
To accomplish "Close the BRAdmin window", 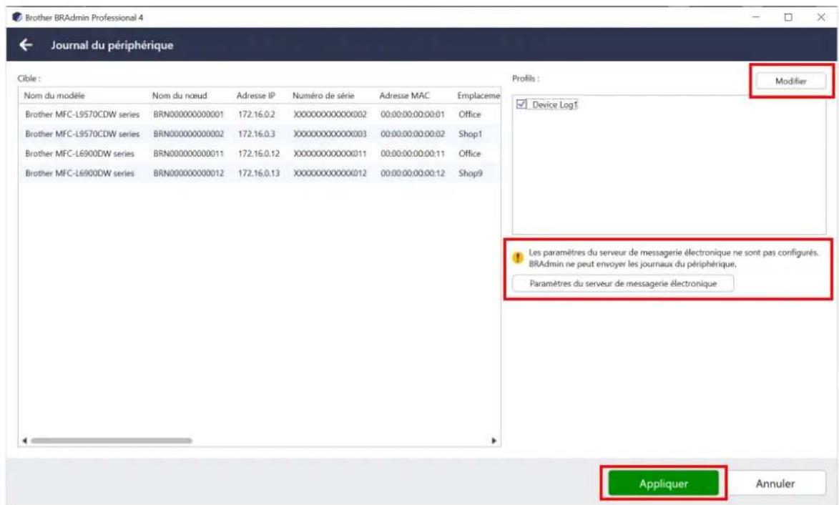I will (821, 17).
